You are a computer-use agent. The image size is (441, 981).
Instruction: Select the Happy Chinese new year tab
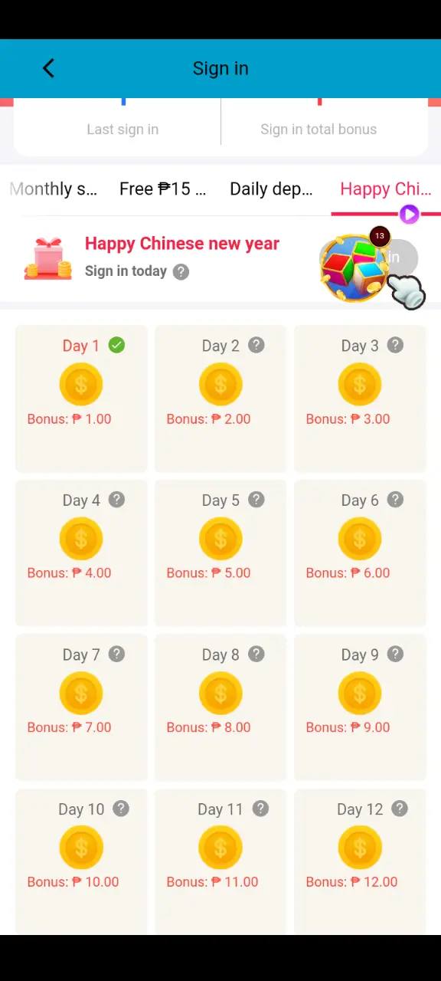386,189
